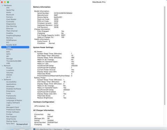This screenshot has width=167, height=130.
Task: Collapse the Hardware section disclosure triangle
Action: [x=2, y=5]
